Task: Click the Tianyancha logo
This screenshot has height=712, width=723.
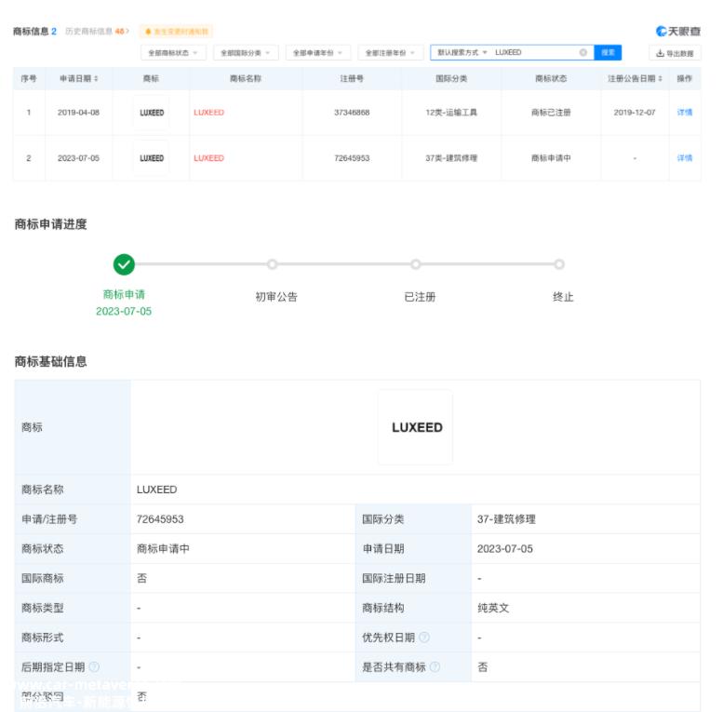Action: pos(677,32)
